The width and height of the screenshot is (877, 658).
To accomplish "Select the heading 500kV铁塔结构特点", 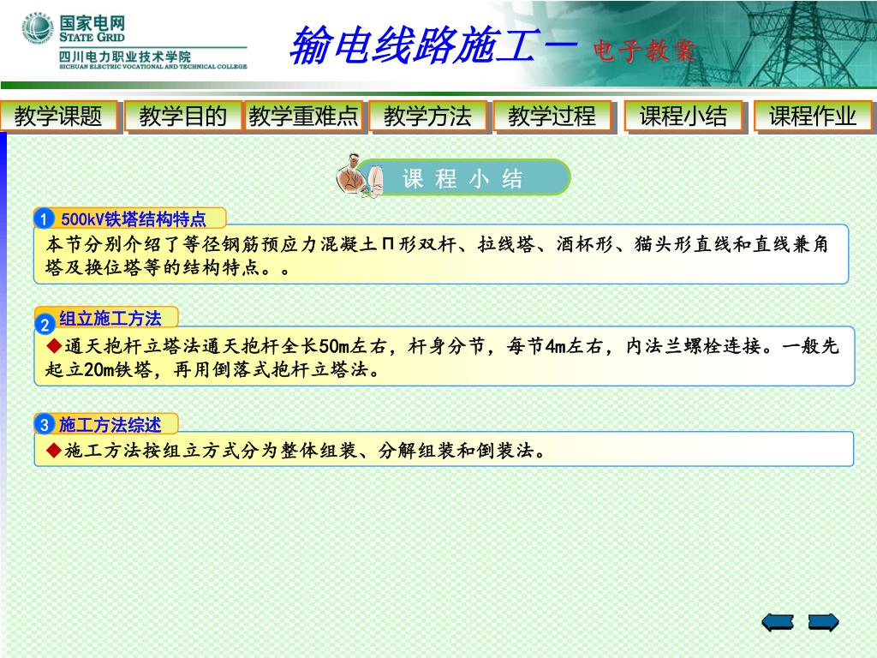I will 133,218.
